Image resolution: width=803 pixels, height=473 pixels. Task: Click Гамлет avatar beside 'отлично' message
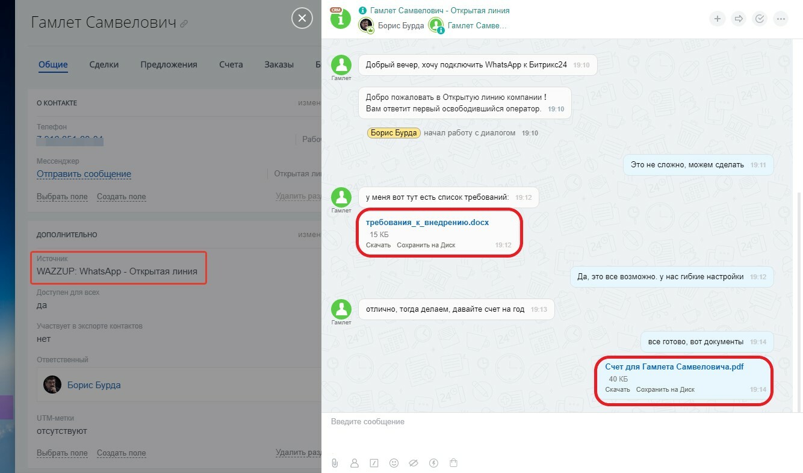point(342,309)
